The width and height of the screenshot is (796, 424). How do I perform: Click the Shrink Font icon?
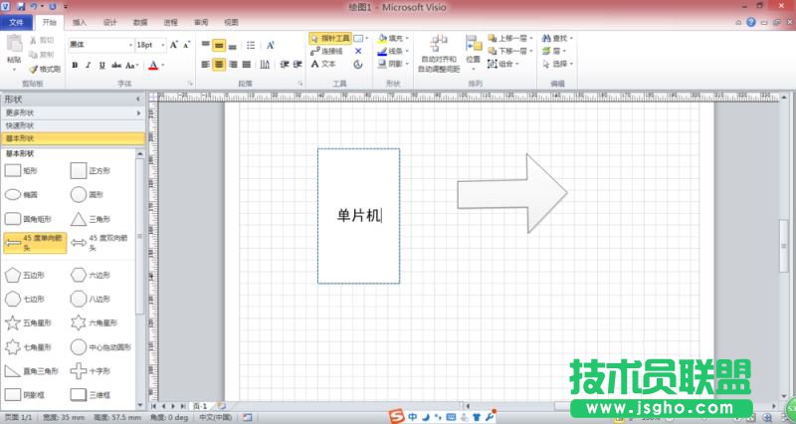[187, 45]
